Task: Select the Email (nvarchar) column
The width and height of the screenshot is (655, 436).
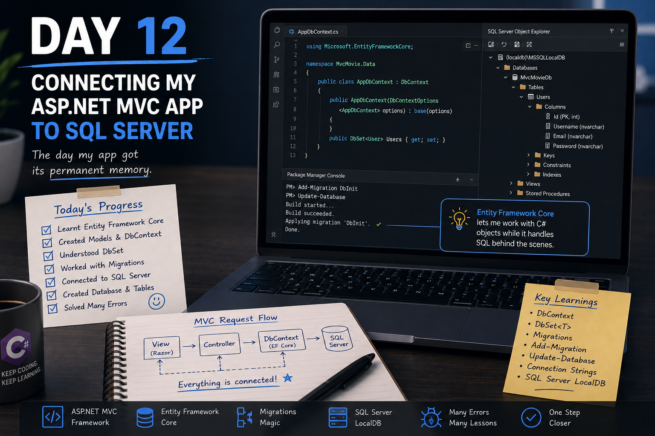Action: [569, 136]
